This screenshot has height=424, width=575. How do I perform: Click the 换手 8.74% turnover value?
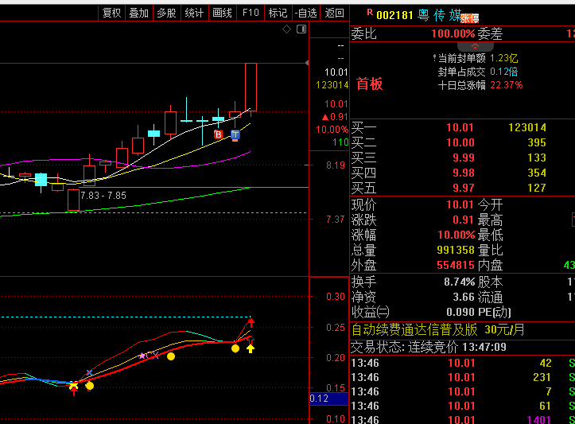pos(459,282)
